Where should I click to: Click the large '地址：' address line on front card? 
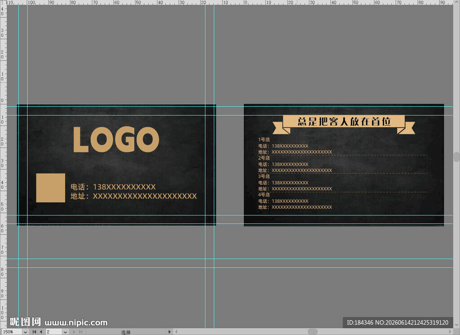pyautogui.click(x=133, y=196)
